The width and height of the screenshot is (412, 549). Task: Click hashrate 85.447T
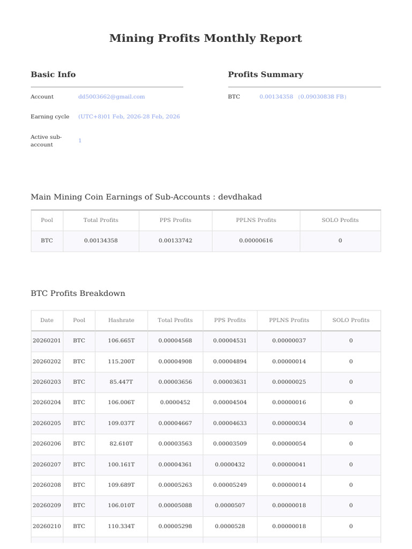121,382
